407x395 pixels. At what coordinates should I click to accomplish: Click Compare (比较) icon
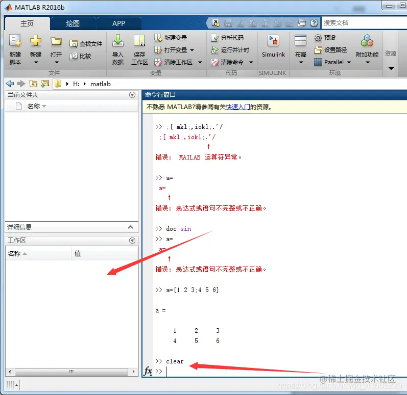[74, 56]
